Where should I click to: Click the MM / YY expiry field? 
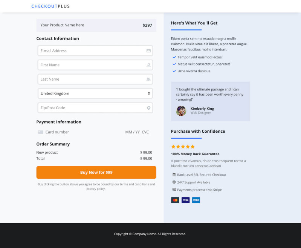point(133,132)
